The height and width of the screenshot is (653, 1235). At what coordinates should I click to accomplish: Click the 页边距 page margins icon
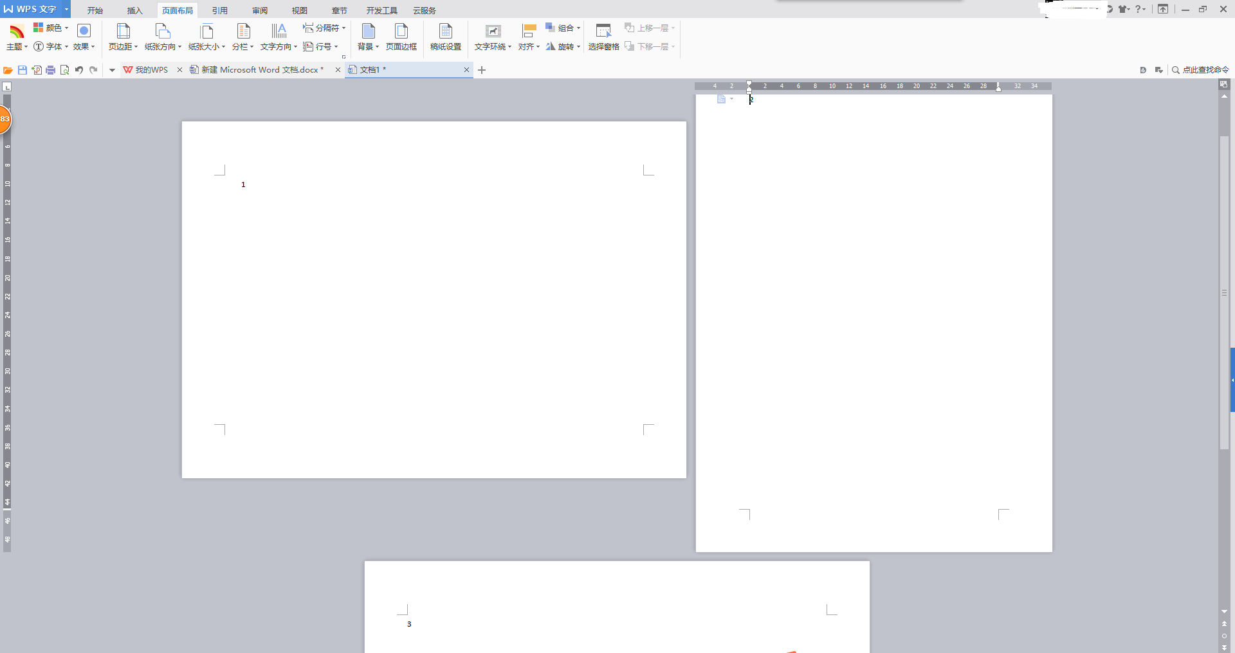point(123,31)
